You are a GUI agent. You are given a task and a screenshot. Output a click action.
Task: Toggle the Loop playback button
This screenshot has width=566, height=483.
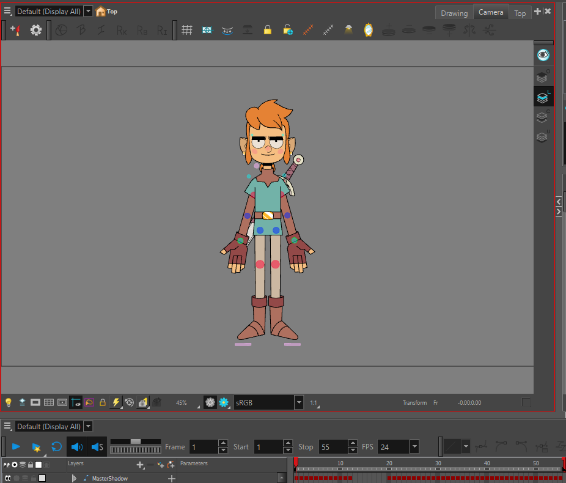[x=57, y=447]
